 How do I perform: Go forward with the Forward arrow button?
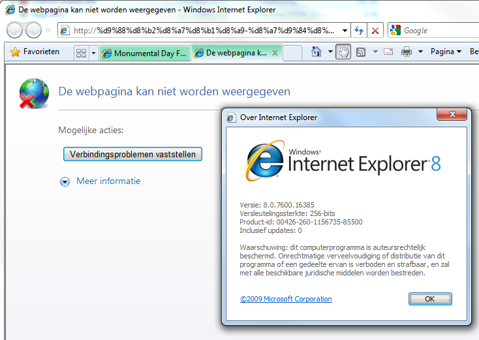coord(33,30)
